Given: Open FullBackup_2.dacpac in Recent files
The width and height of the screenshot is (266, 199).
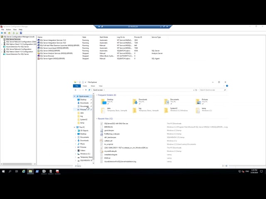Looking at the screenshot, I should pyautogui.click(x=112, y=134).
